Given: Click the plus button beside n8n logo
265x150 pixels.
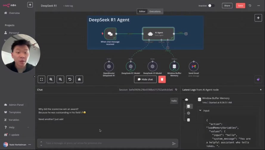Looking at the screenshot, I should pyautogui.click(x=30, y=5).
